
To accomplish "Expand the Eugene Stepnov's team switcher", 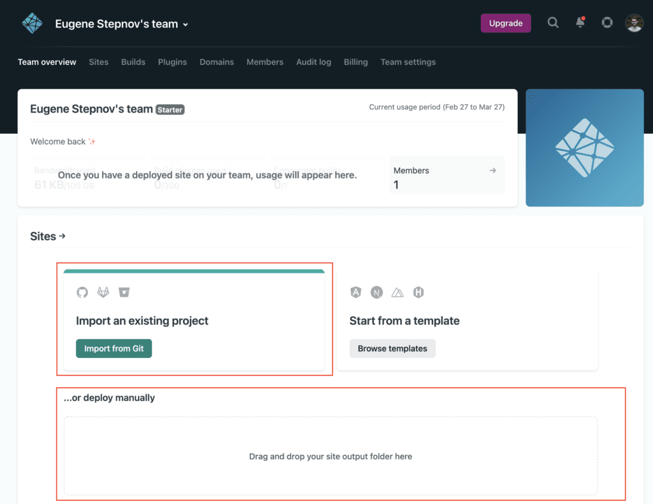I will point(122,24).
